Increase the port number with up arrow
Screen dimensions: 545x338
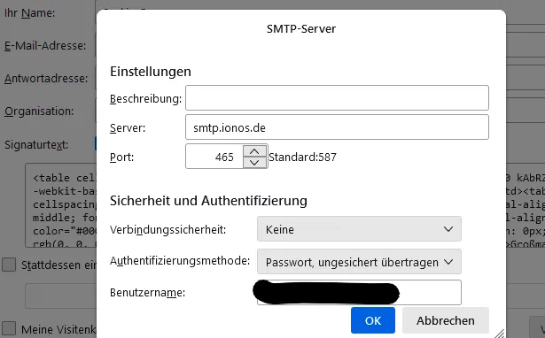254,151
